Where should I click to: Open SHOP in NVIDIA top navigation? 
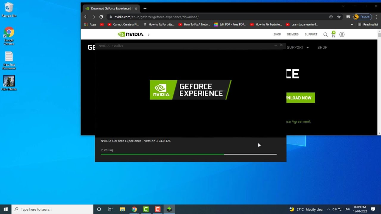point(277,34)
